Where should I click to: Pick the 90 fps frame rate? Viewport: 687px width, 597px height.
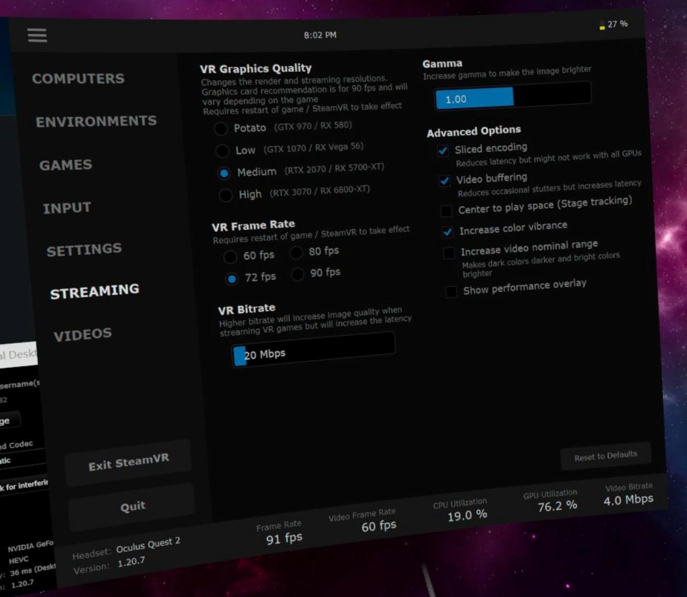[x=298, y=274]
